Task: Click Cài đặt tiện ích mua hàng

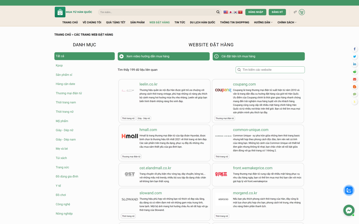Action: [259, 56]
